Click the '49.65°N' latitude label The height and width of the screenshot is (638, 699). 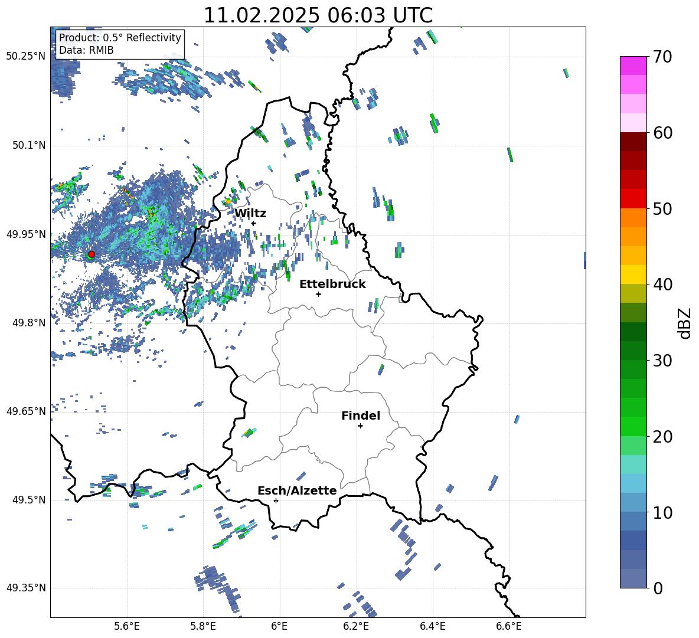(x=26, y=411)
